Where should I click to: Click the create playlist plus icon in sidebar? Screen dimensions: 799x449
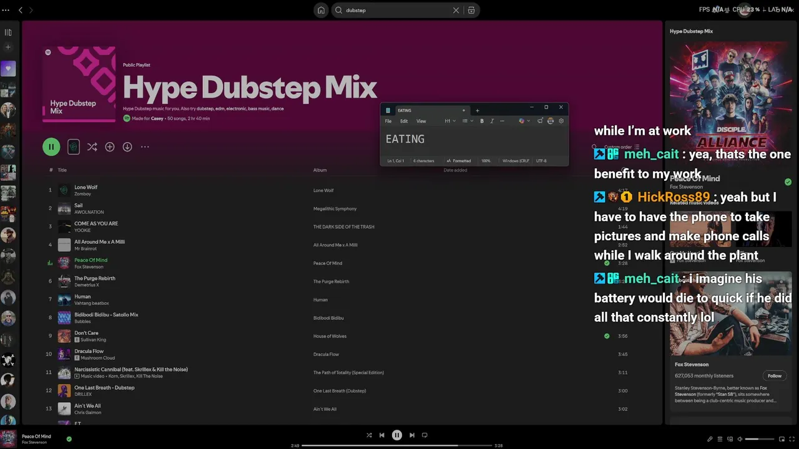click(8, 47)
